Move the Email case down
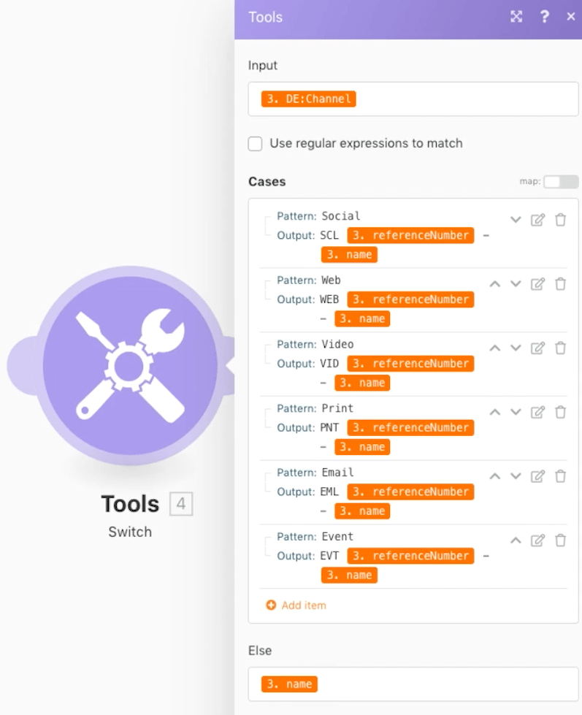 coord(516,476)
